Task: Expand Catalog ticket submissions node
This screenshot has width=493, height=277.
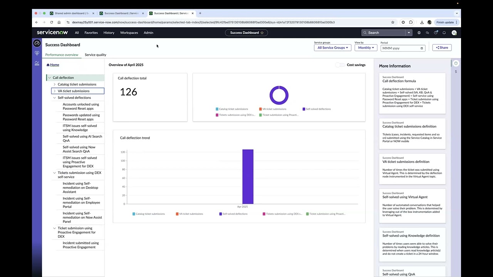Action: (54, 84)
